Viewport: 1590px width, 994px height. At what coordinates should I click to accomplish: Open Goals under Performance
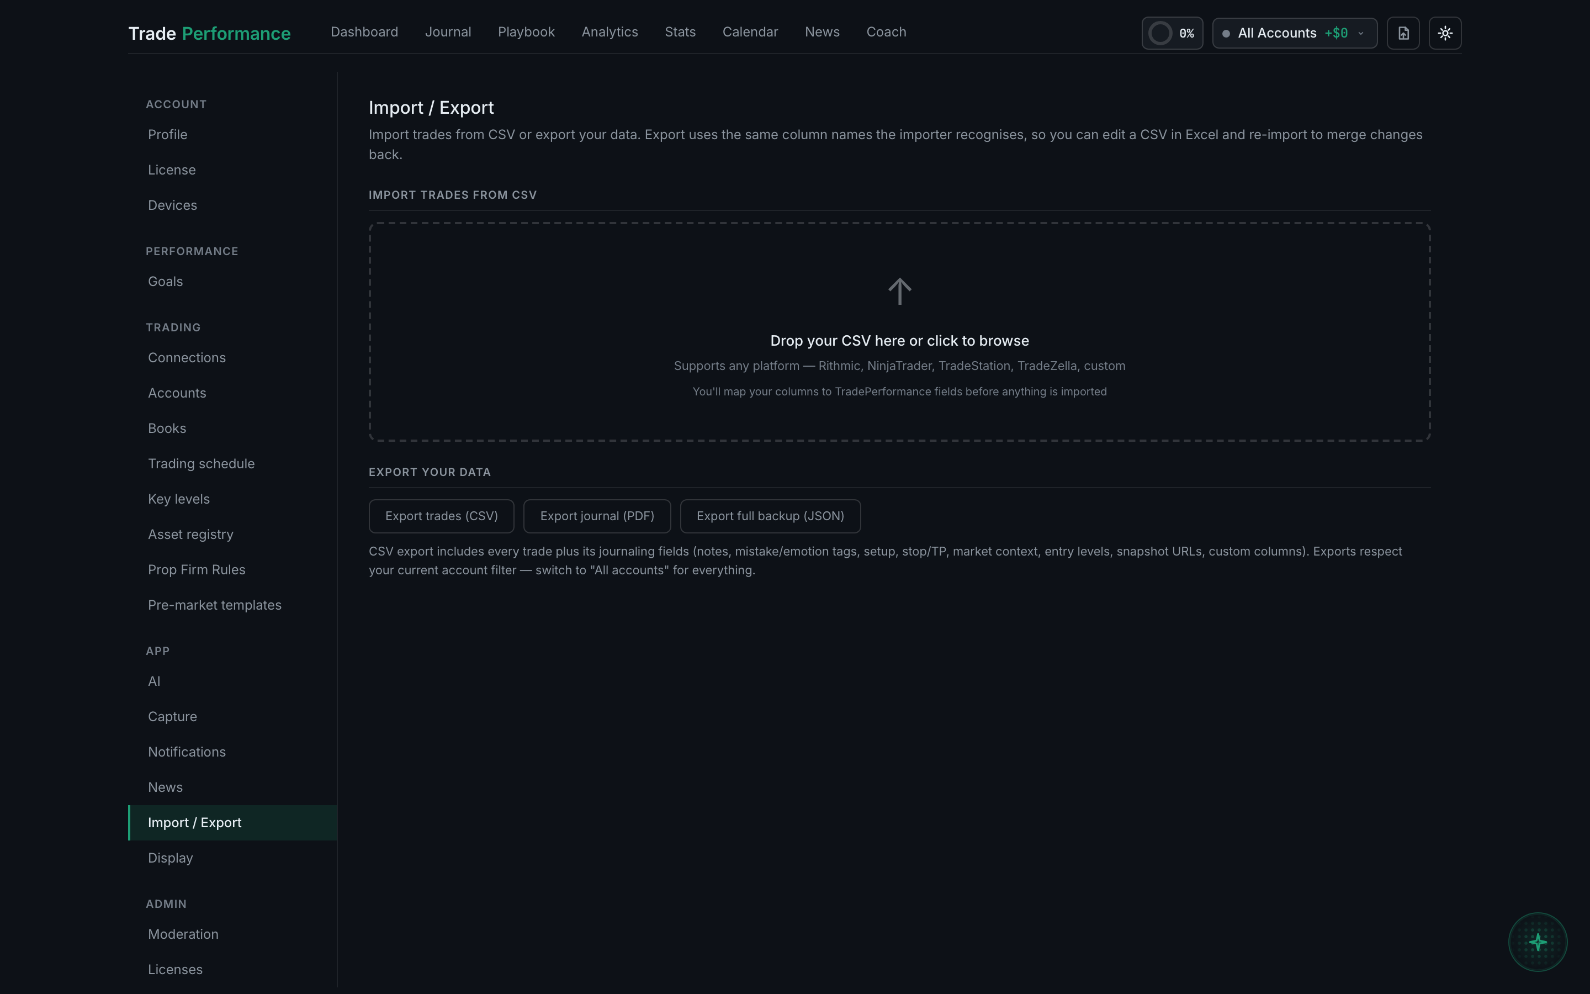pos(232,282)
